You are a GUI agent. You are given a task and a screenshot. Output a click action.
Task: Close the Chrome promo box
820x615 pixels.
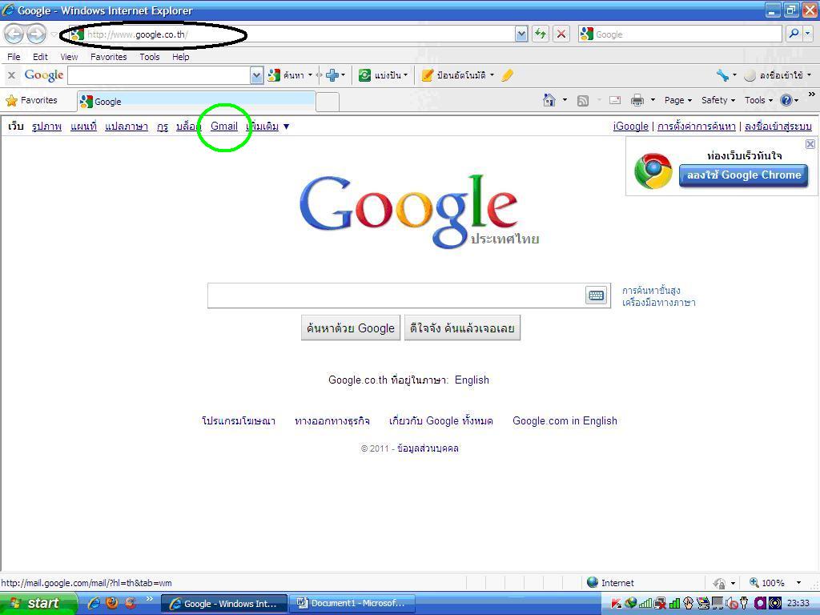pos(810,144)
